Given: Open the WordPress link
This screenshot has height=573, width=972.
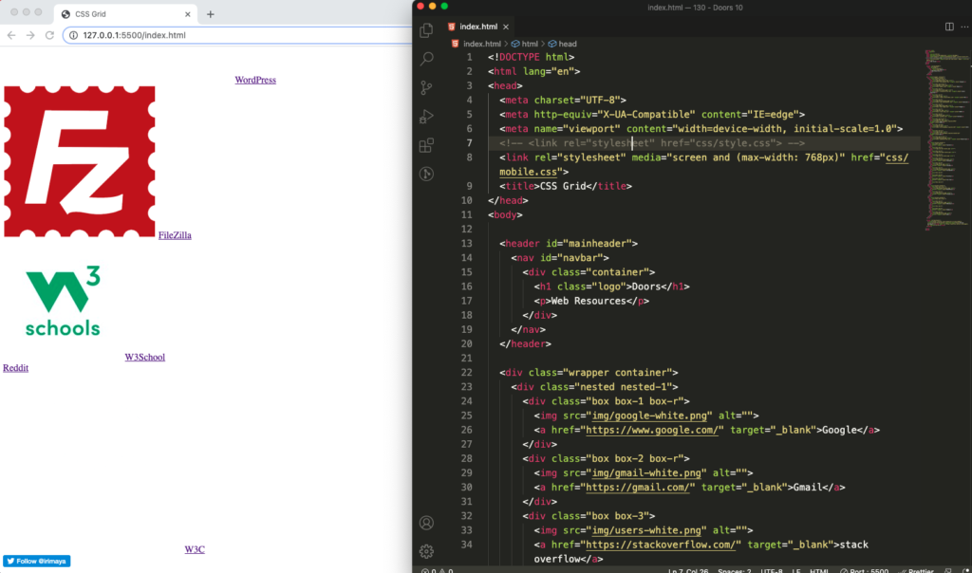Looking at the screenshot, I should tap(255, 80).
